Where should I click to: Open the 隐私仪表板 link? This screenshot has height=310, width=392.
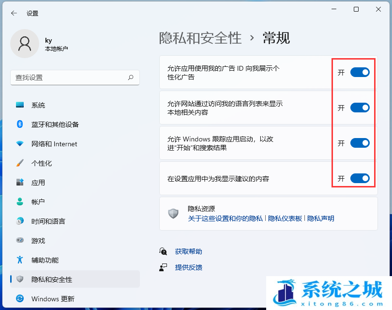point(285,218)
